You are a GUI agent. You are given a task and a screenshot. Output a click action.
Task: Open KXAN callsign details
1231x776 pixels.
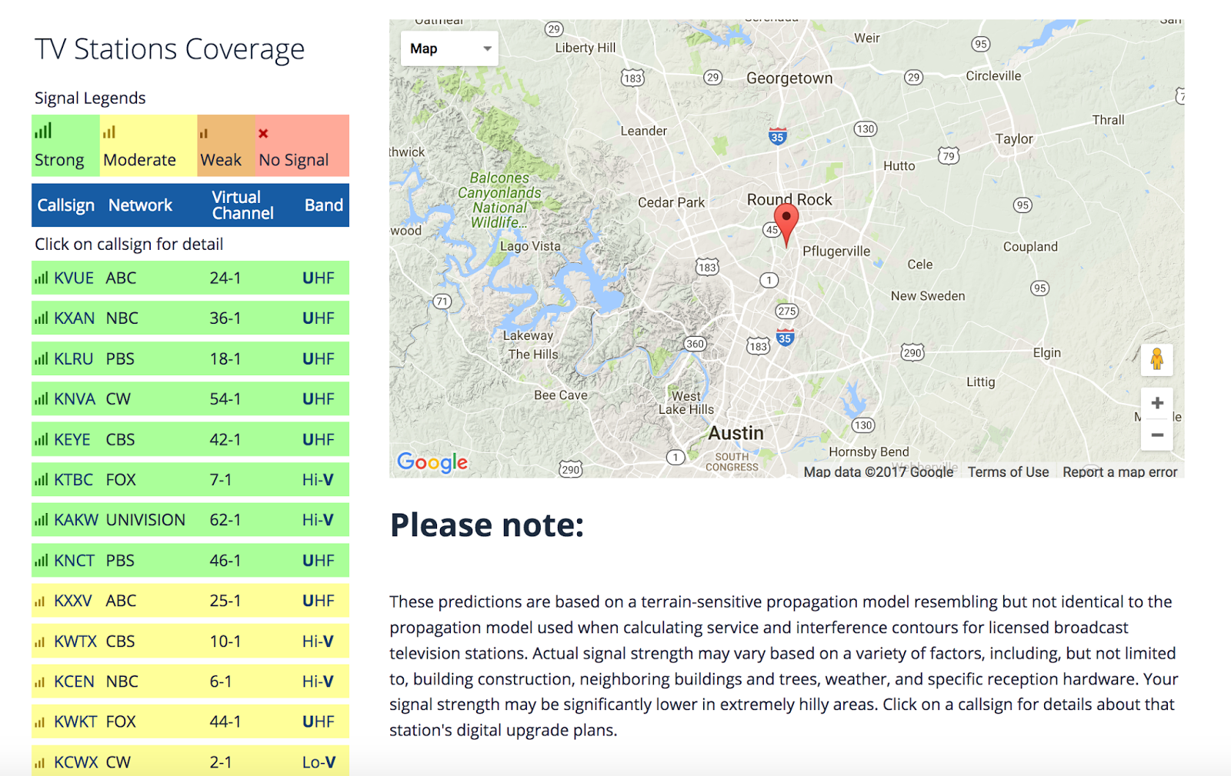pyautogui.click(x=75, y=318)
